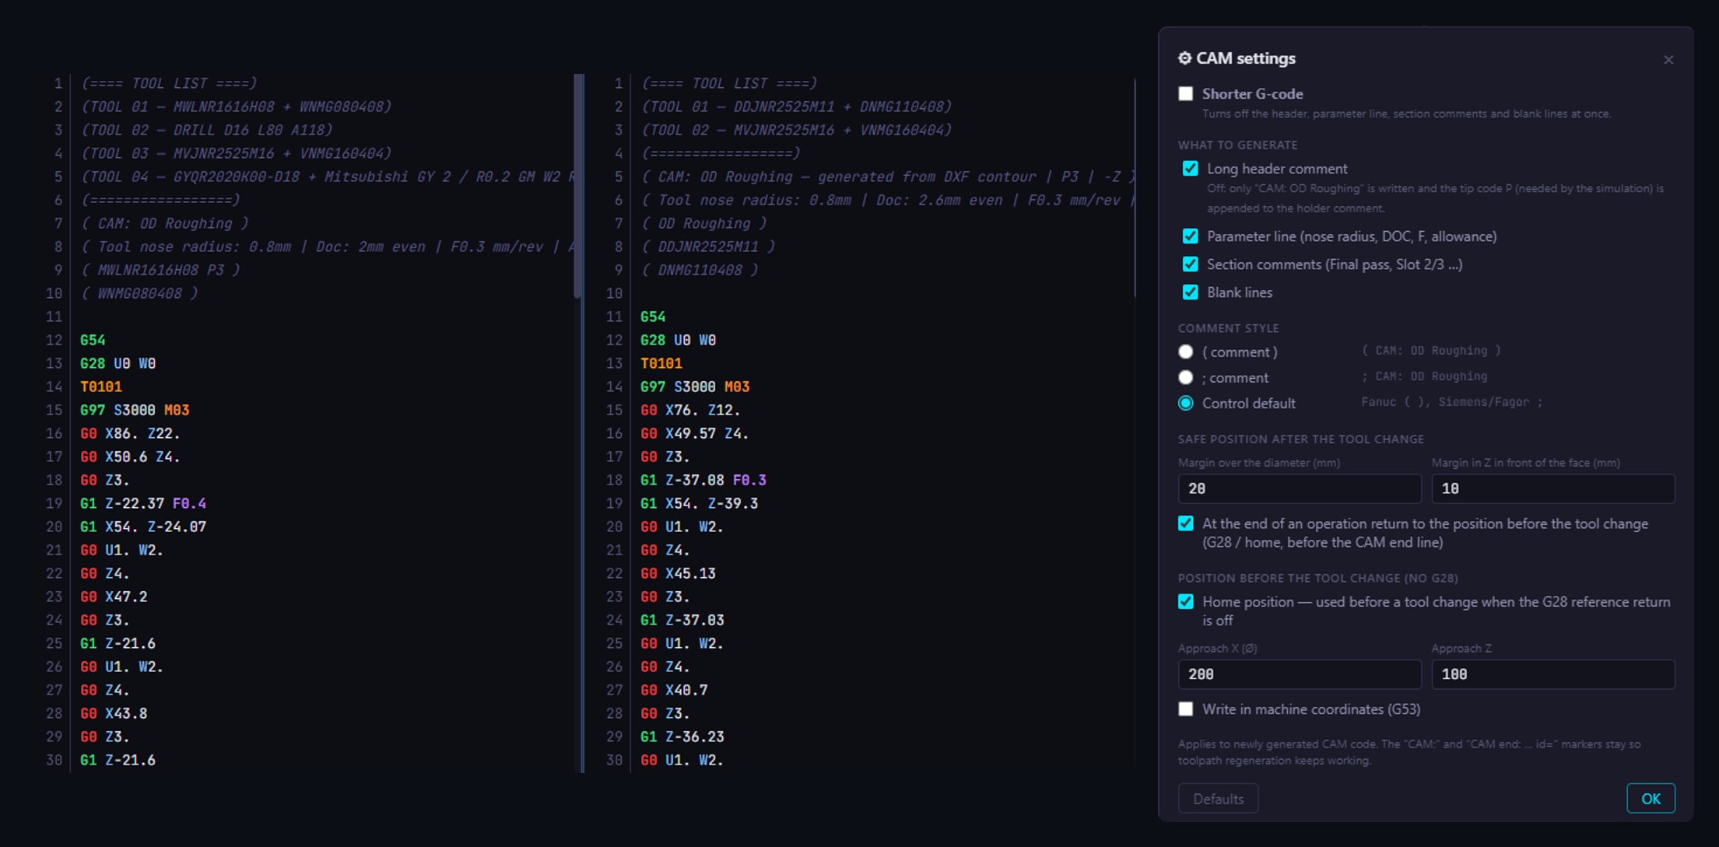Click the Margin in Z field

[1552, 488]
